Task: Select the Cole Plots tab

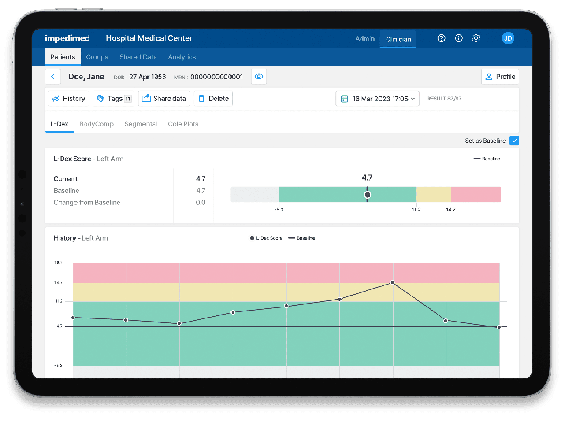Action: pos(183,124)
